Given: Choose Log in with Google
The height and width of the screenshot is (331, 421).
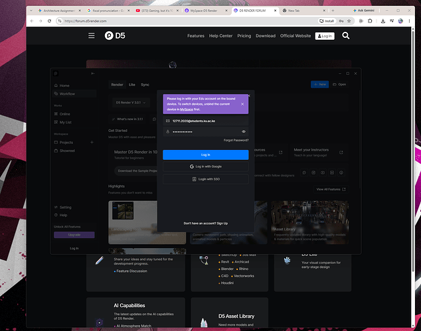Looking at the screenshot, I should point(206,166).
